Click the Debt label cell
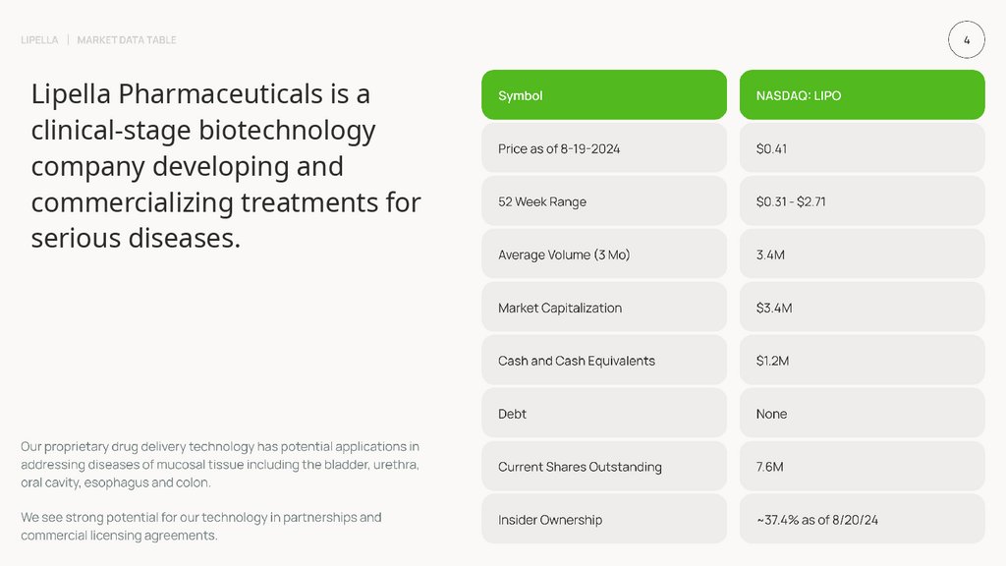 603,414
